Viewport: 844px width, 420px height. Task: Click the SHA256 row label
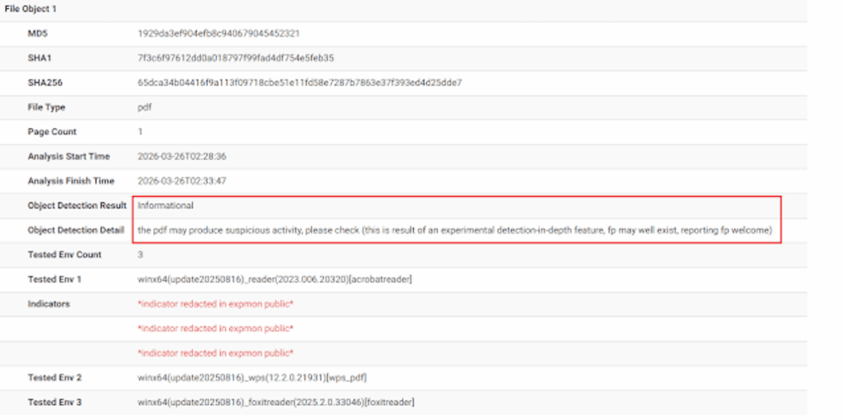click(45, 83)
